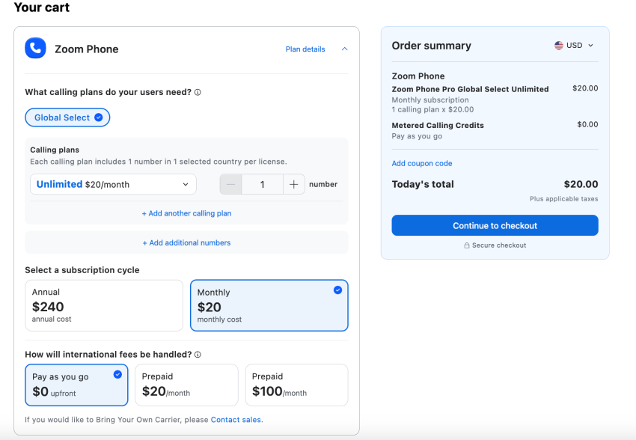This screenshot has width=636, height=440.
Task: Open the USD currency dropdown
Action: [575, 46]
